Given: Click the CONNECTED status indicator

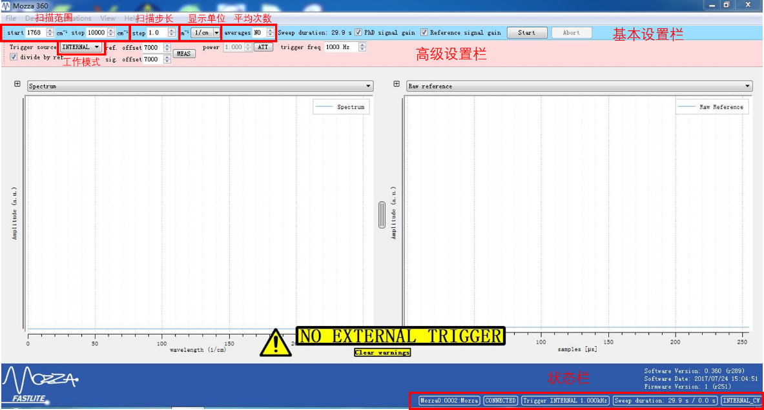Looking at the screenshot, I should click(501, 400).
